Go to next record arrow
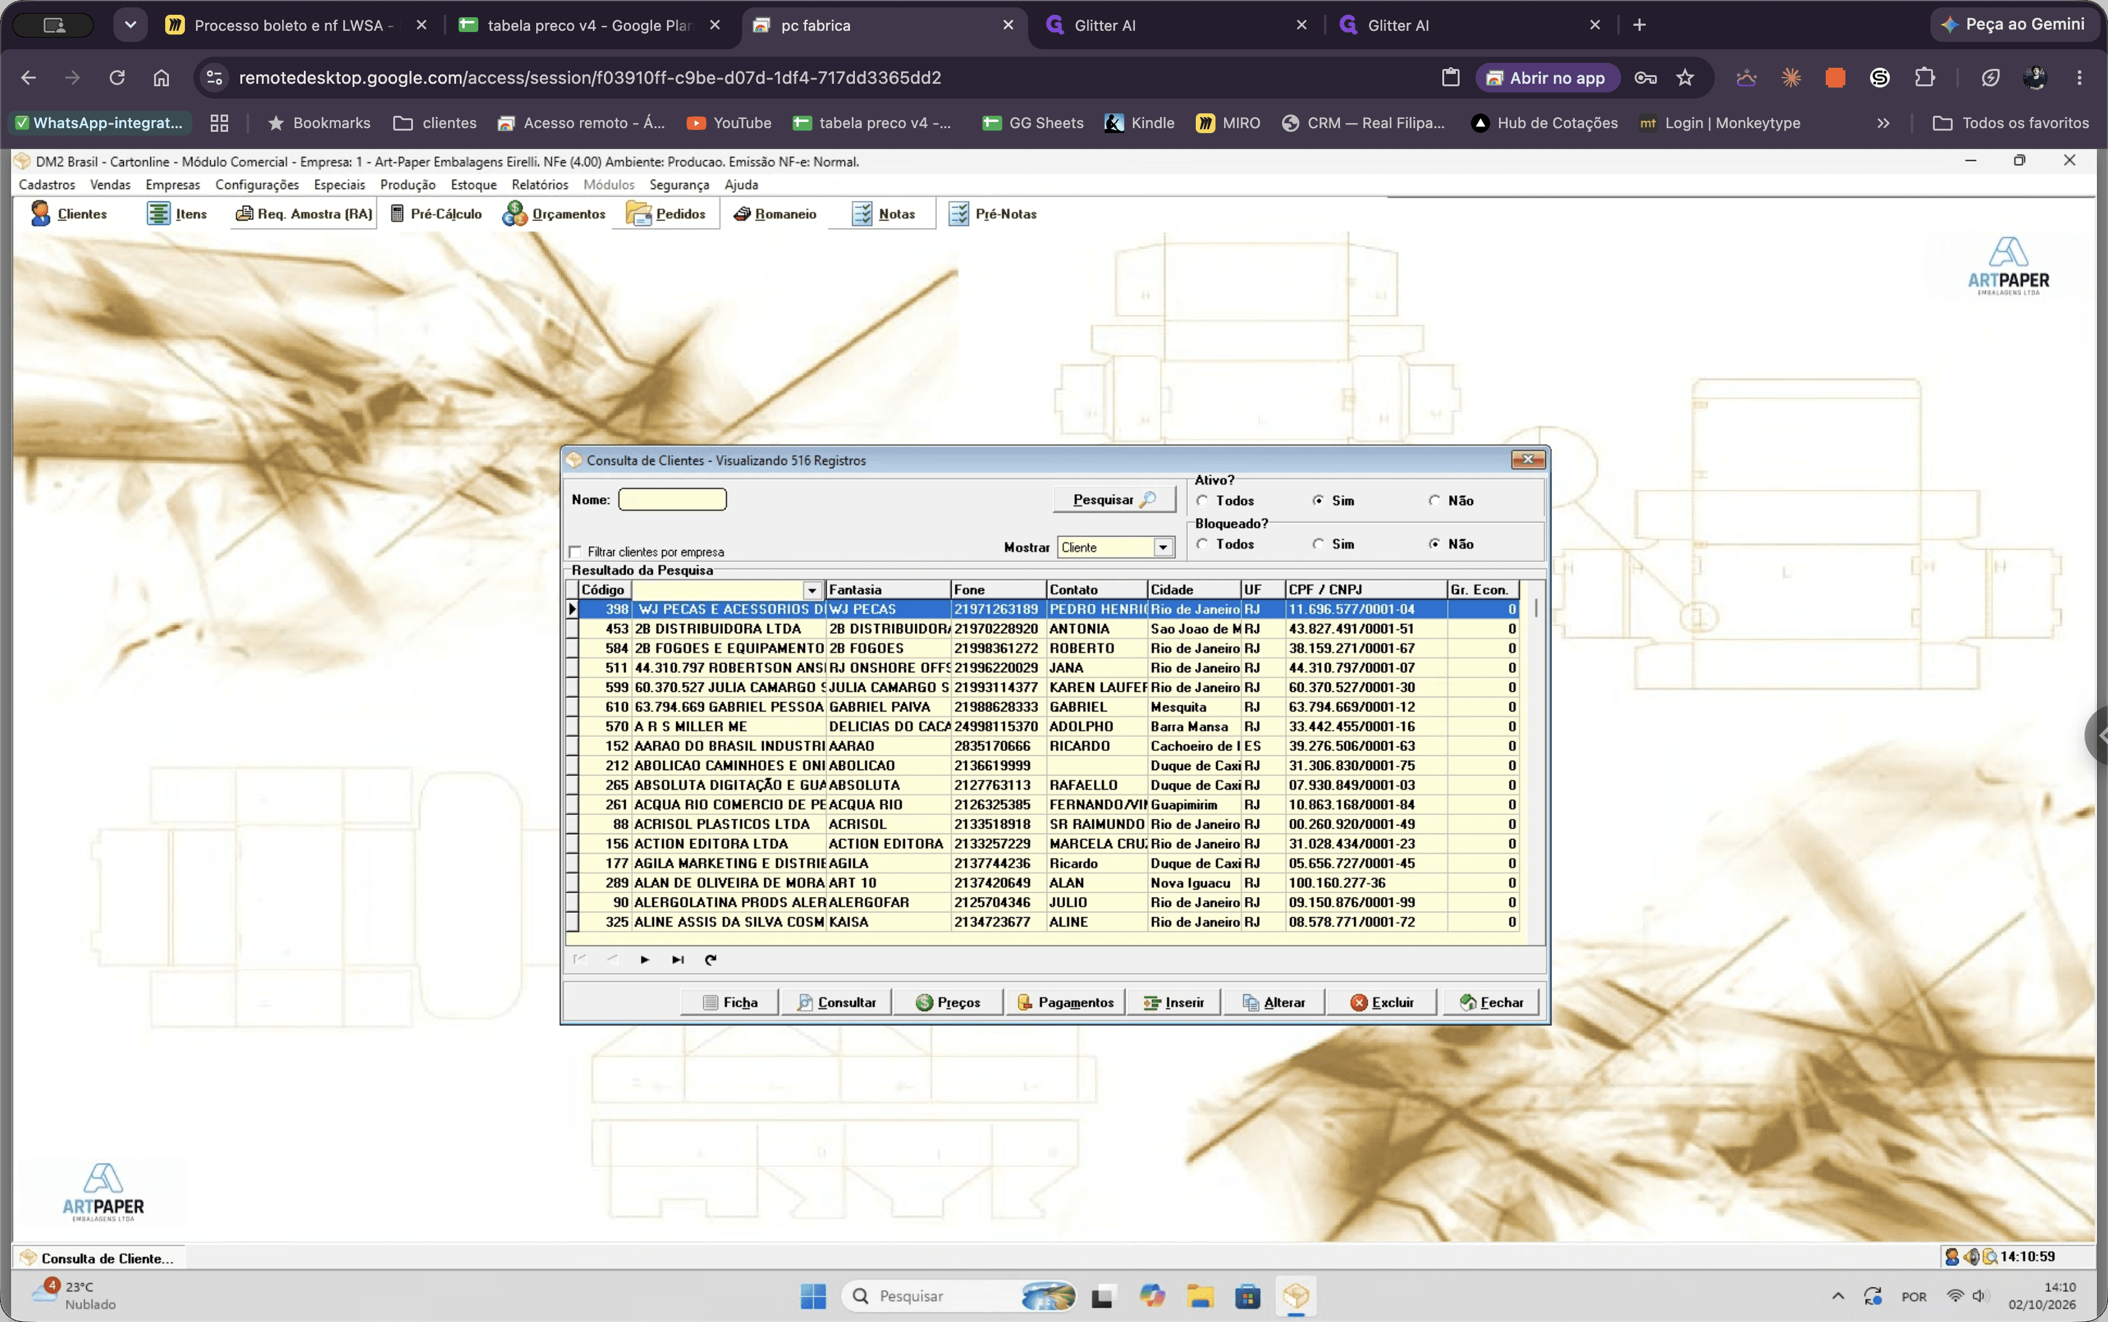2108x1322 pixels. [x=645, y=959]
